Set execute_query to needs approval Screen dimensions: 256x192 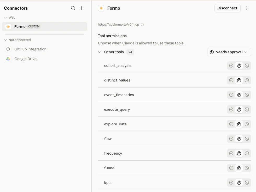pyautogui.click(x=239, y=109)
